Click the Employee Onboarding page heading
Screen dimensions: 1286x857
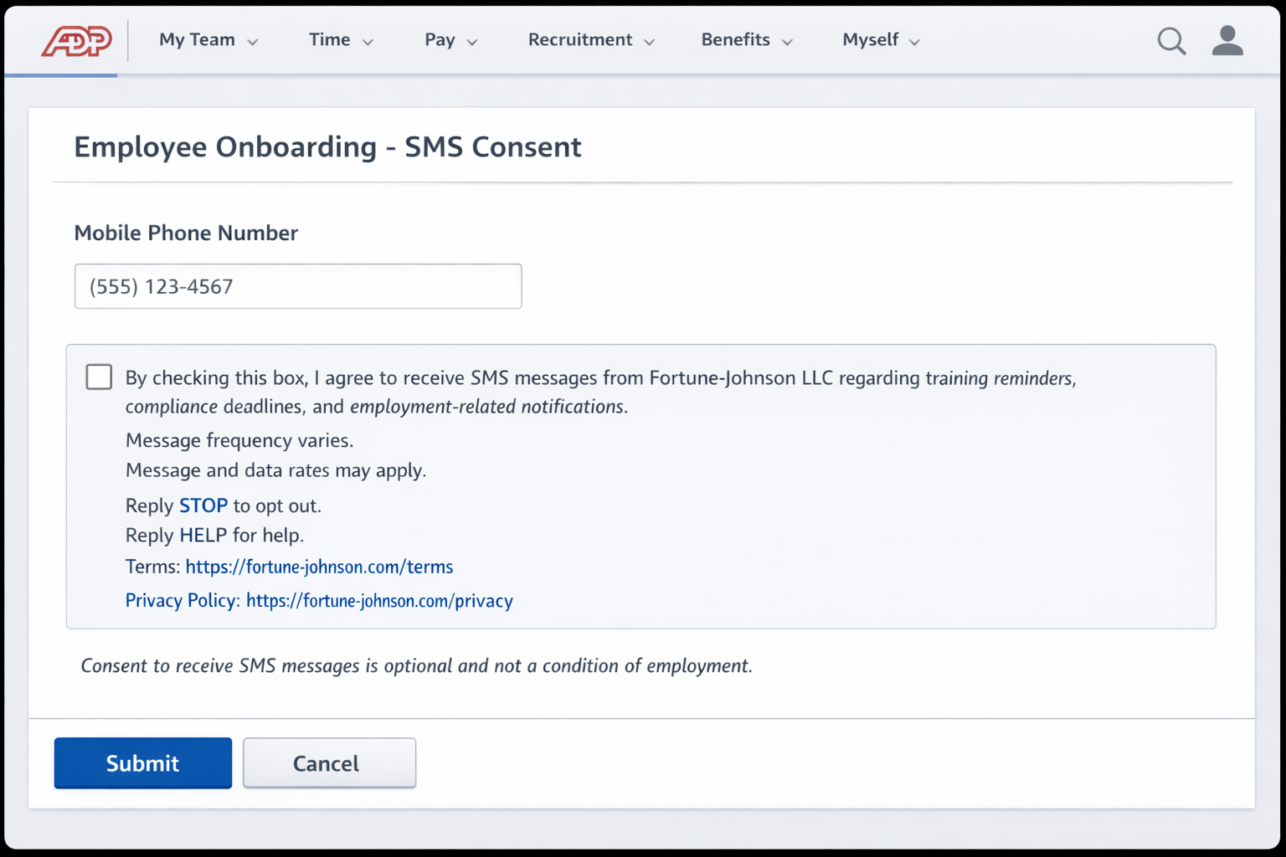click(327, 146)
